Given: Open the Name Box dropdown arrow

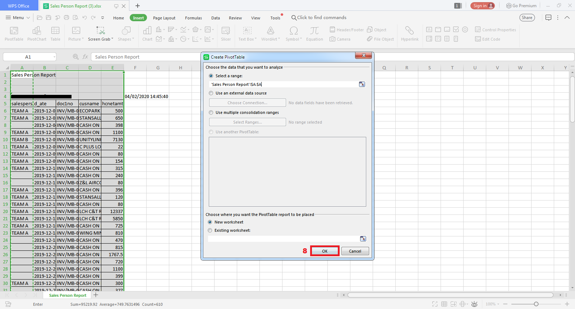Looking at the screenshot, I should [55, 57].
